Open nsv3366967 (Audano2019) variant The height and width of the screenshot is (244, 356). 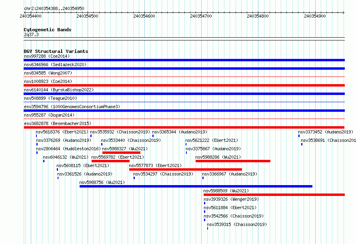(230, 174)
